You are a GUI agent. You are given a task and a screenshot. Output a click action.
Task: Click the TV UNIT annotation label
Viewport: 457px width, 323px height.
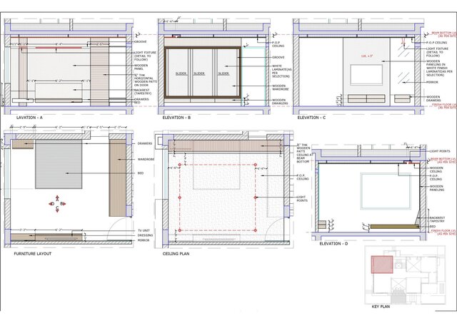tap(143, 230)
